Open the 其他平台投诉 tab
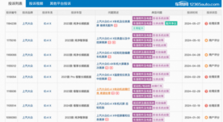Screen dimensions: 223x122 60,4
